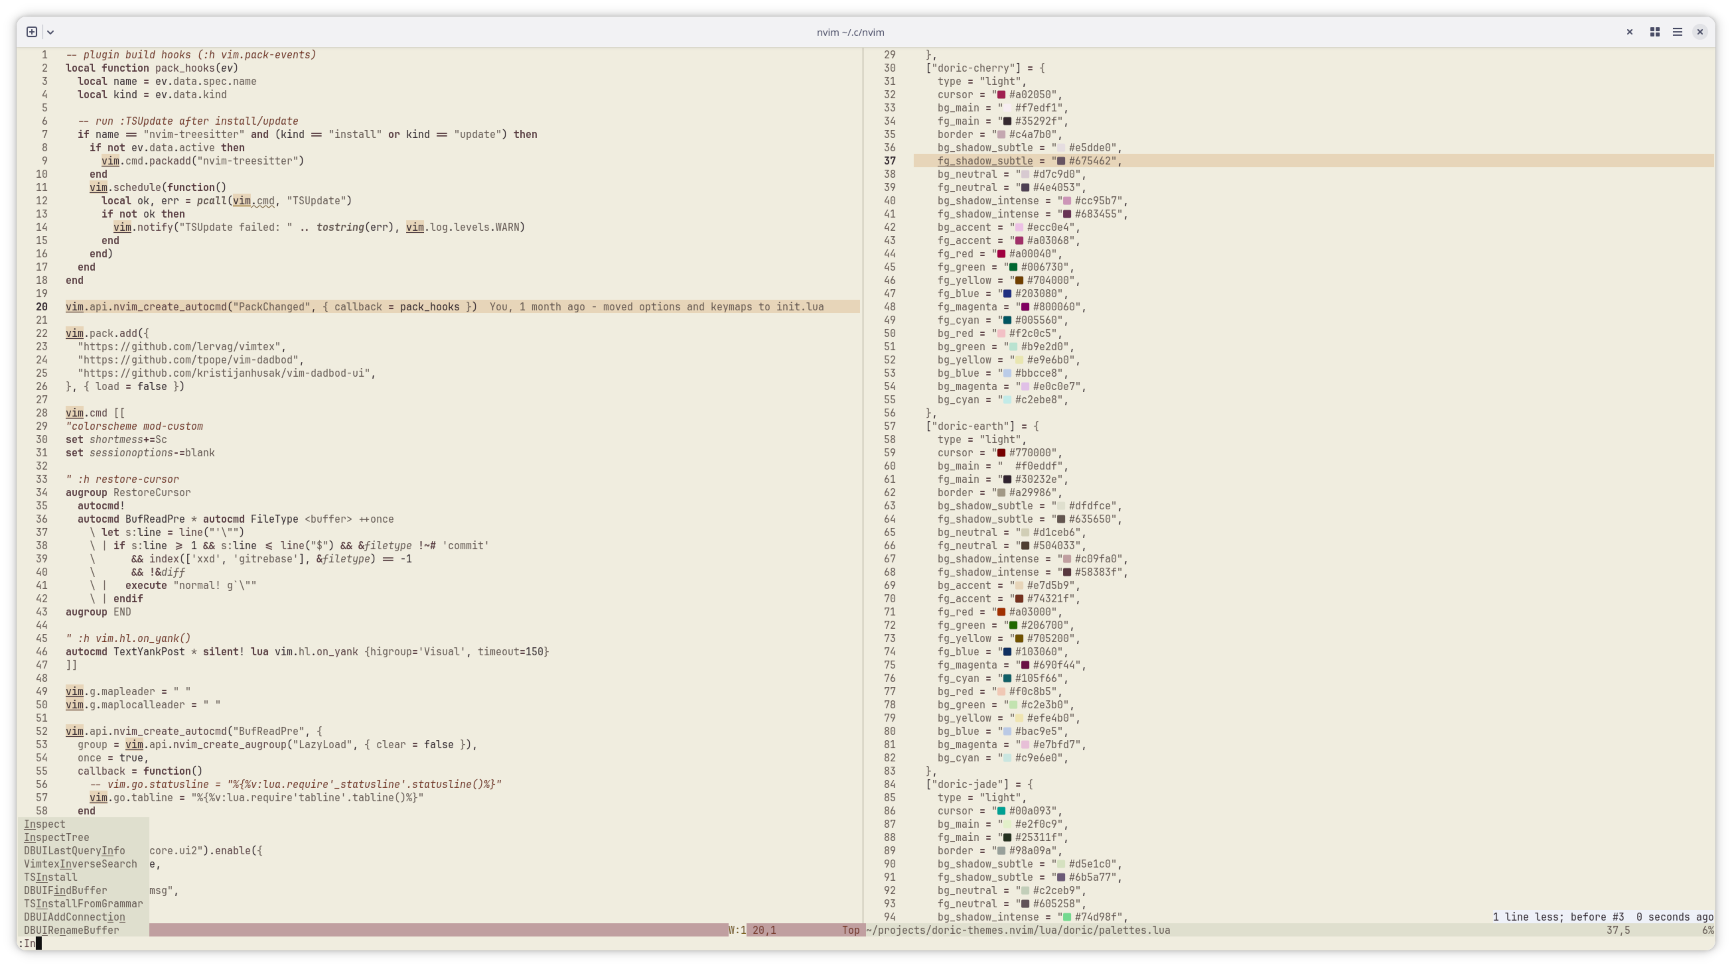Choose InspectTree from the completion list

56,837
